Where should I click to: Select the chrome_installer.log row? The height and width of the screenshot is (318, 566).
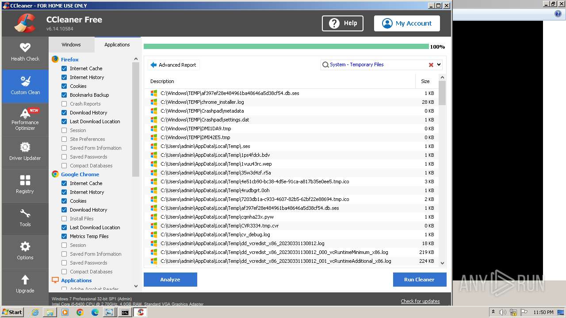coord(291,102)
